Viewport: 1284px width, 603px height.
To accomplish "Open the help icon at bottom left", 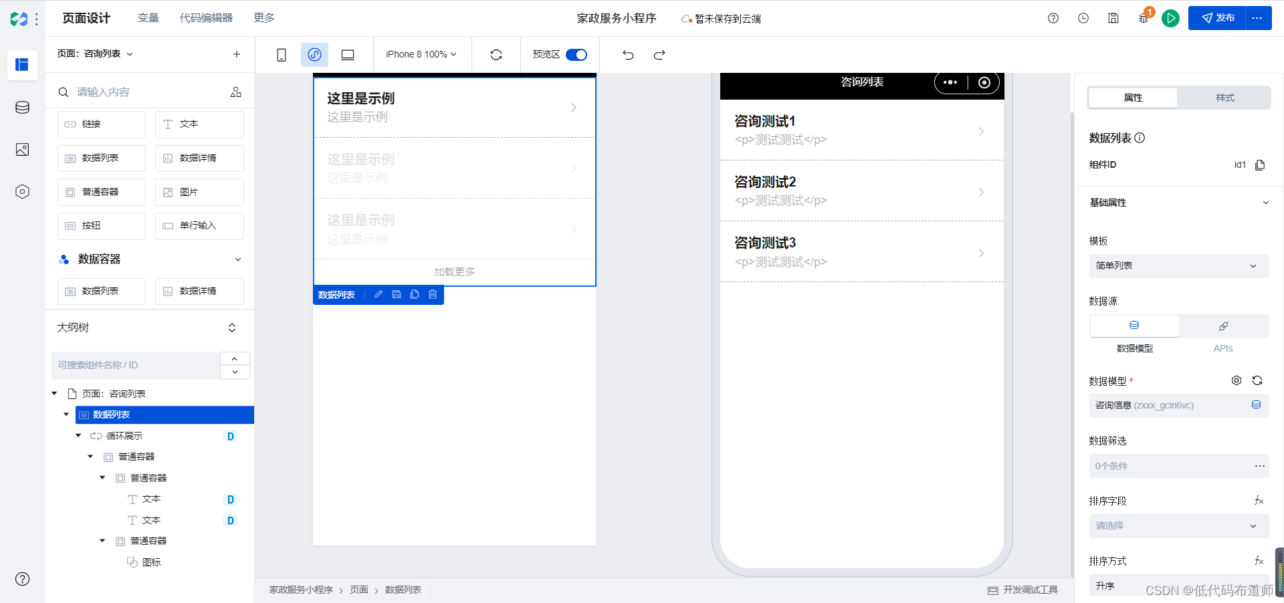I will [22, 579].
